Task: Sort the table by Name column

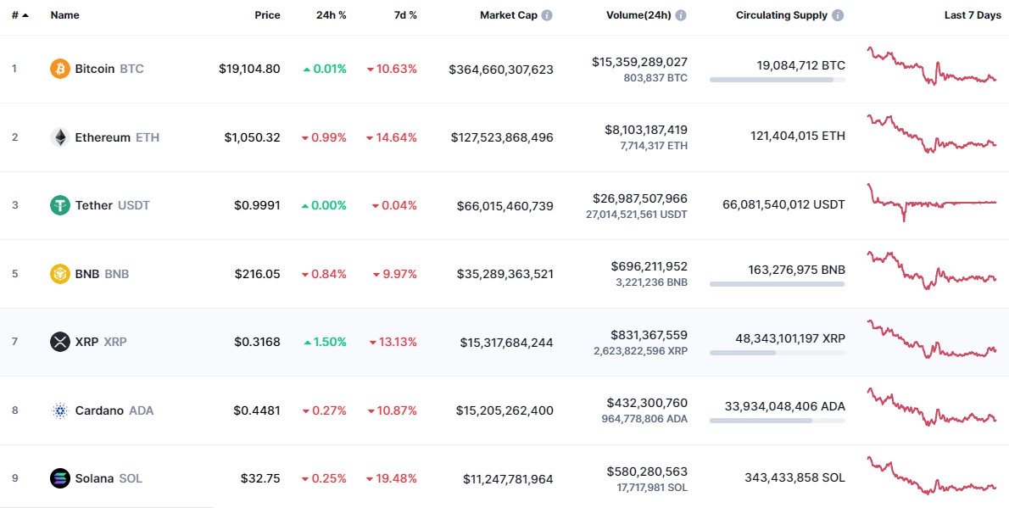Action: coord(64,15)
